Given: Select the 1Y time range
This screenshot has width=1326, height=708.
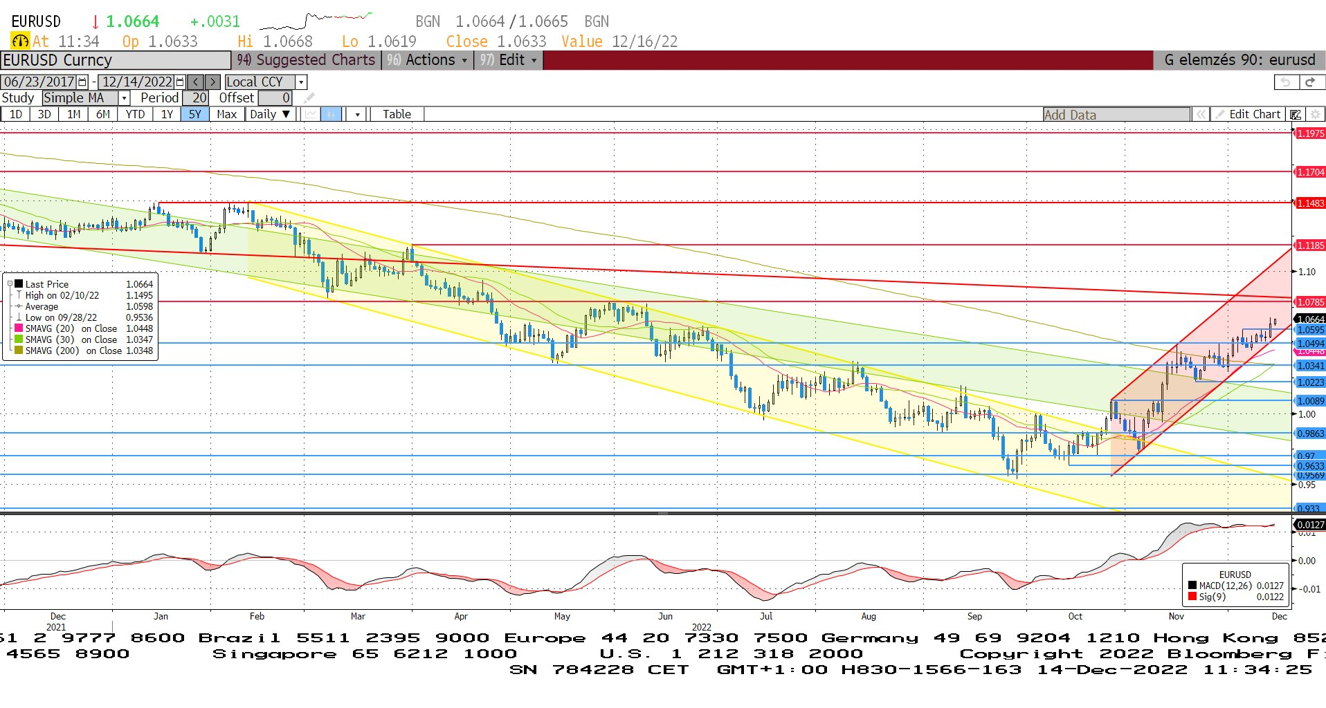Looking at the screenshot, I should pyautogui.click(x=167, y=114).
